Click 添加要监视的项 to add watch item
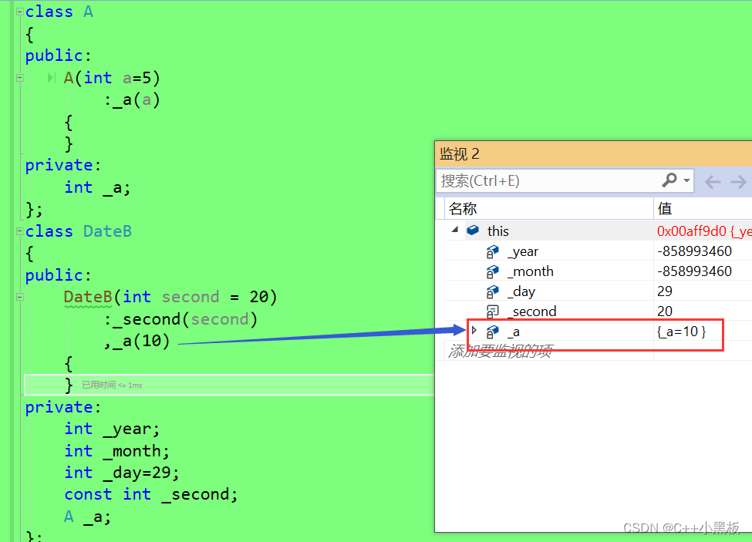Screen dimensions: 752x542 (x=501, y=352)
